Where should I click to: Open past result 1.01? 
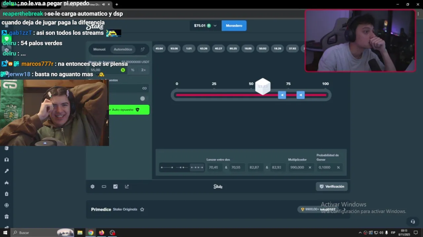pyautogui.click(x=189, y=48)
